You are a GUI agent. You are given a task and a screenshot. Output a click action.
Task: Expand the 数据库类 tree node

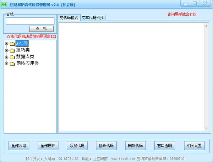pyautogui.click(x=6, y=57)
